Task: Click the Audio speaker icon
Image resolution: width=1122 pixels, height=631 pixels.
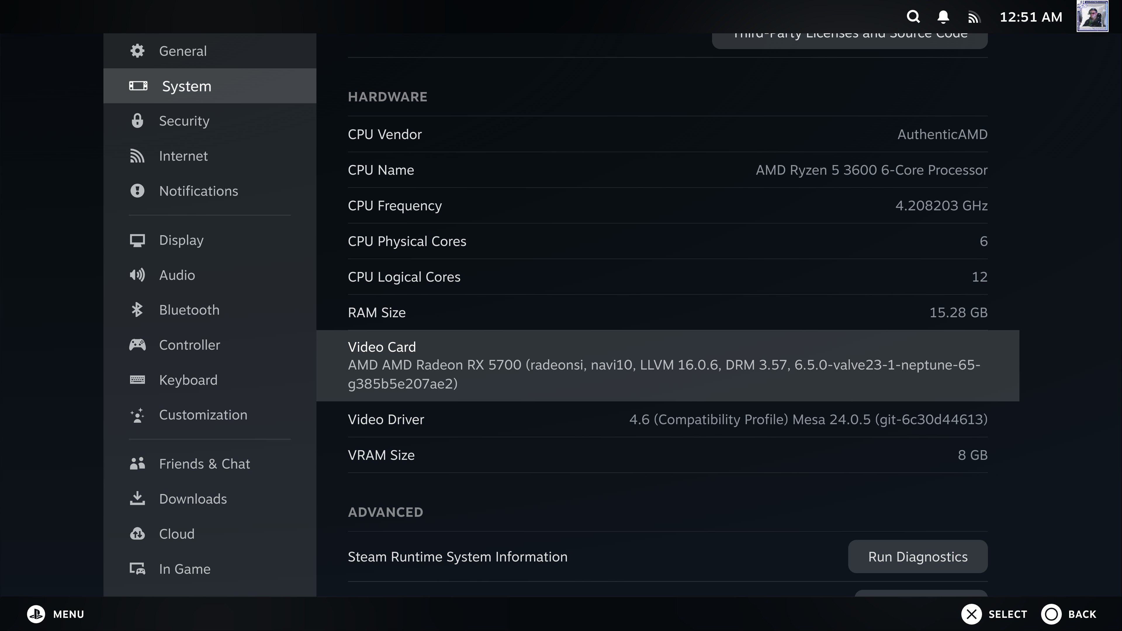Action: tap(137, 275)
